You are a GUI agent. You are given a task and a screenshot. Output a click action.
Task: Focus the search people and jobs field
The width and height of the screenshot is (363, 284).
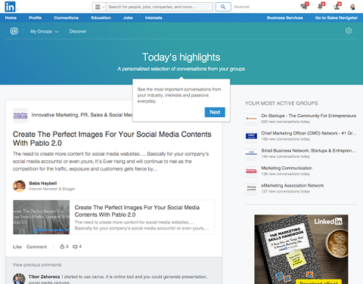coord(160,7)
